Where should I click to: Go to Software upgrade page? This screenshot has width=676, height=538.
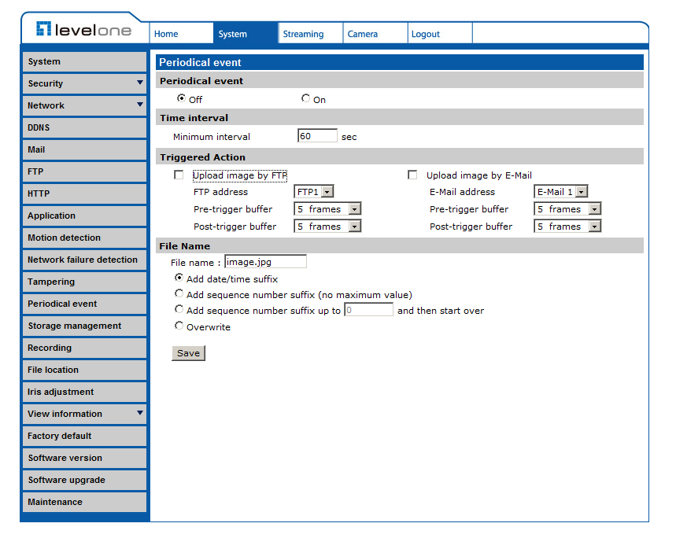(x=84, y=480)
